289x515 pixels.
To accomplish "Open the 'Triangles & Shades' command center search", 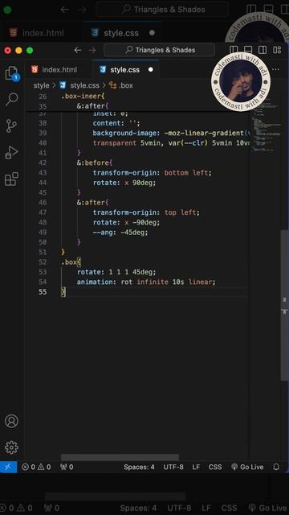I will tap(159, 50).
